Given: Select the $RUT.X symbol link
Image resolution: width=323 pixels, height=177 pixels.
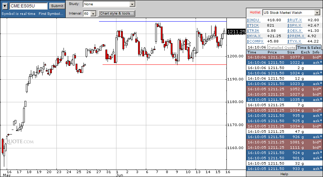Looking at the screenshot, I should point(295,20).
